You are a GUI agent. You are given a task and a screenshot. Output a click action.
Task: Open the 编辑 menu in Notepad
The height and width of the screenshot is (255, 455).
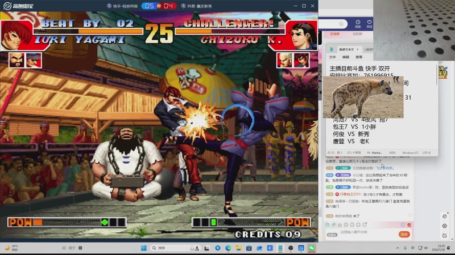(346, 57)
